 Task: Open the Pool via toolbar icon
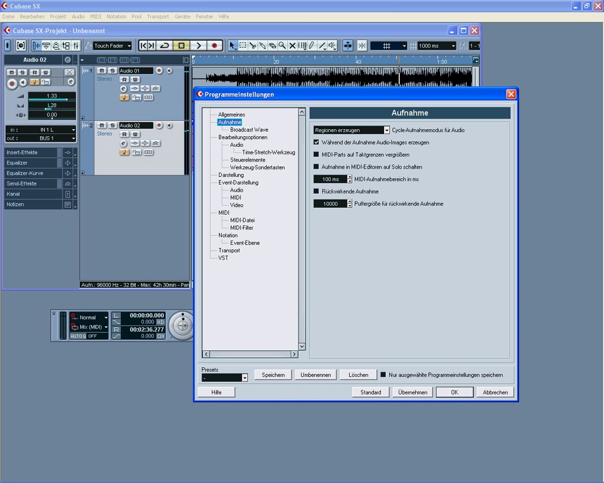(x=66, y=45)
